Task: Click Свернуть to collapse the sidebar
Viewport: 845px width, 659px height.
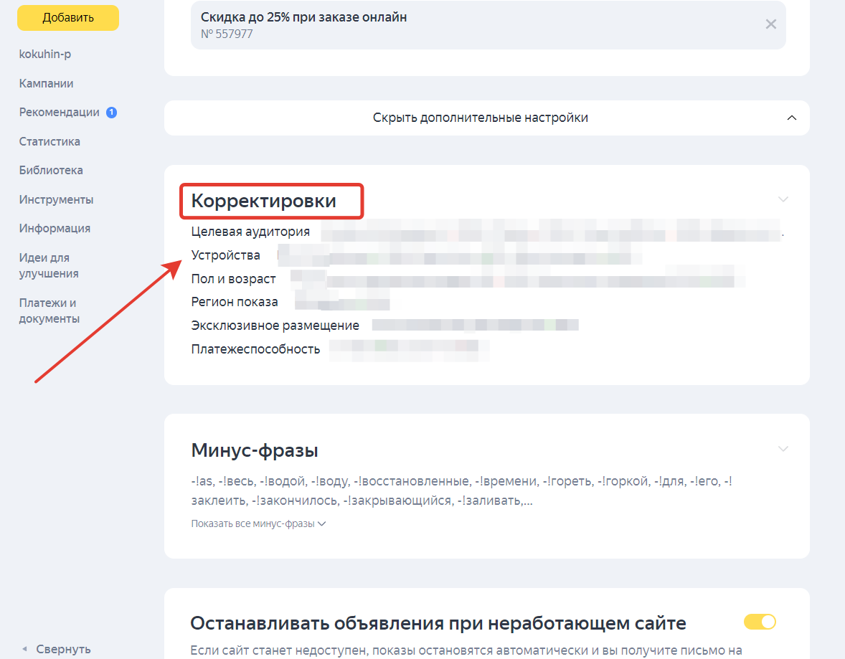Action: click(x=63, y=648)
